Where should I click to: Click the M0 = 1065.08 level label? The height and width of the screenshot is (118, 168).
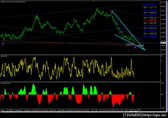(x=150, y=34)
